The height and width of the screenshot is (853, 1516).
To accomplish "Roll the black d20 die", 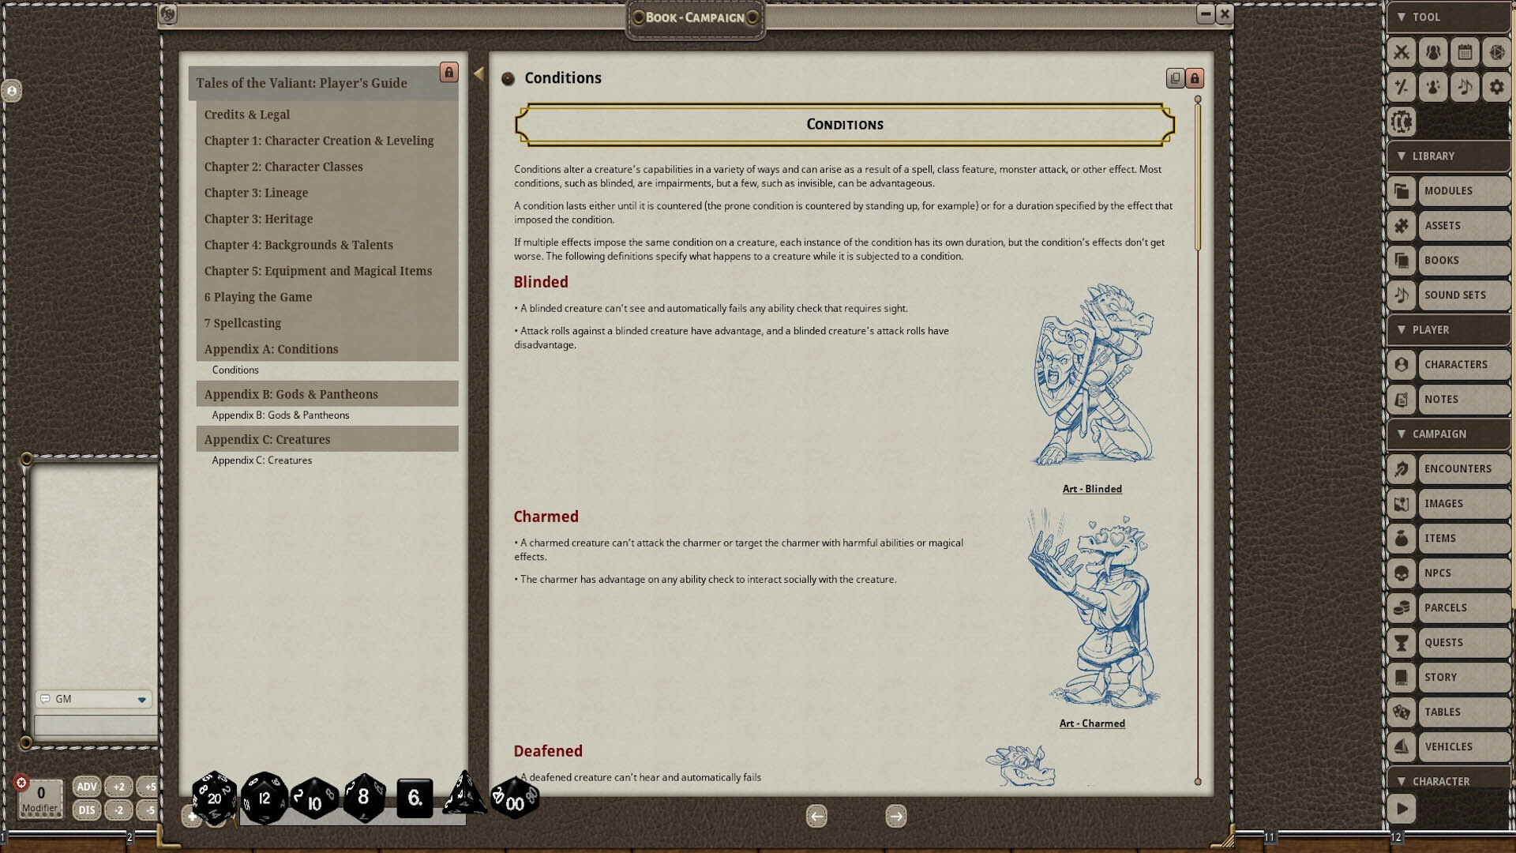I will (214, 798).
